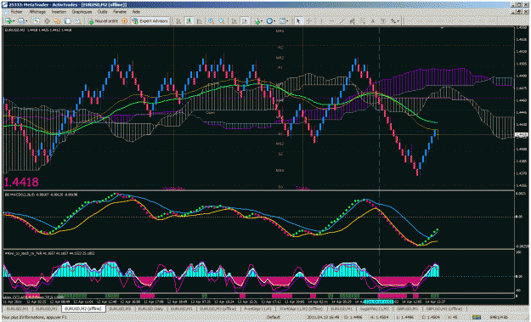Open the Outils menu
The height and width of the screenshot is (322, 531).
pos(102,12)
